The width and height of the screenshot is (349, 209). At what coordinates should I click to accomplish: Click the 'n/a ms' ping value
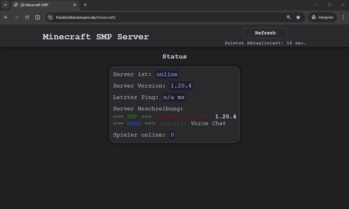(x=174, y=97)
